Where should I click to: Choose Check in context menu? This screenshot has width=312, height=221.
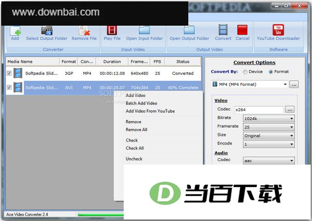coord(131,140)
